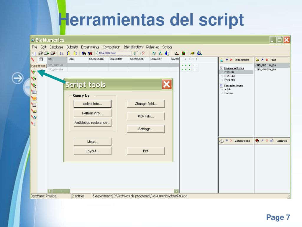
Task: Select file STD_H9812Sal_BlnI in Files panel
Action: click(x=266, y=69)
